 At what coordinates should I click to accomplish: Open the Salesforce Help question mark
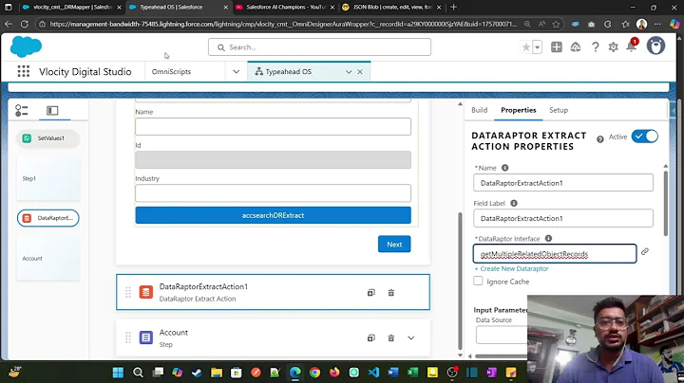coord(595,47)
